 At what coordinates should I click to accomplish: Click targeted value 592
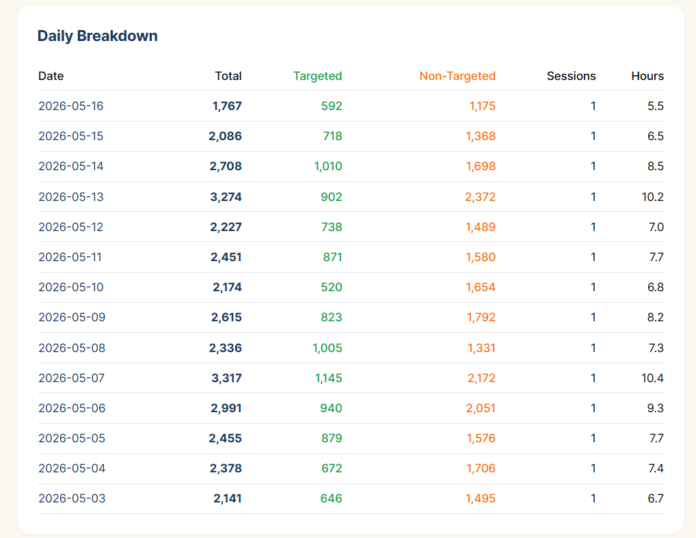pos(332,106)
